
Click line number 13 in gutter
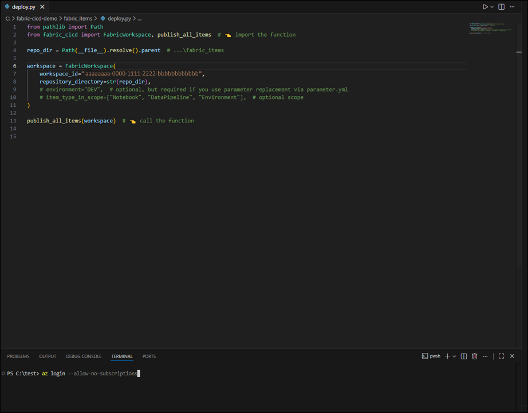pyautogui.click(x=13, y=121)
